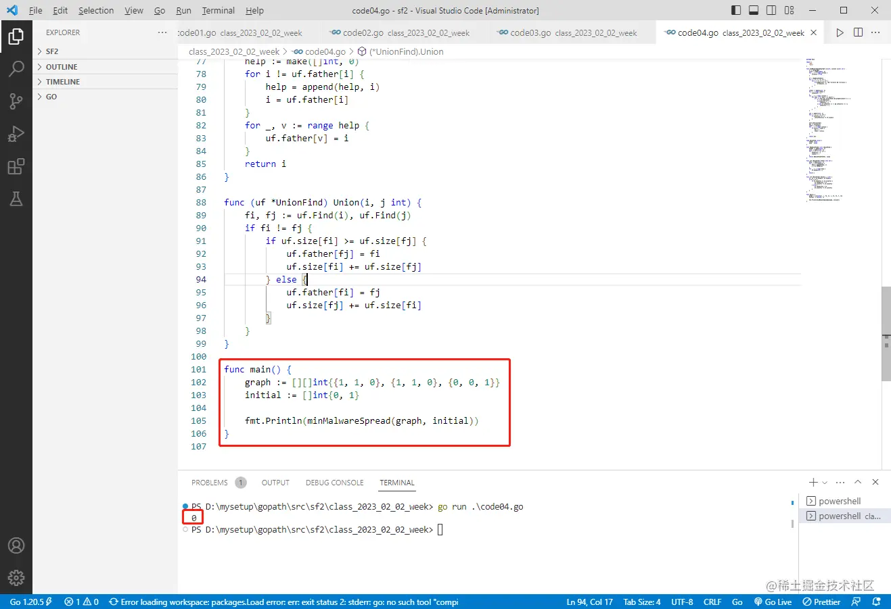Open the Manage gear menu
Screen dimensions: 891x609
[x=16, y=578]
